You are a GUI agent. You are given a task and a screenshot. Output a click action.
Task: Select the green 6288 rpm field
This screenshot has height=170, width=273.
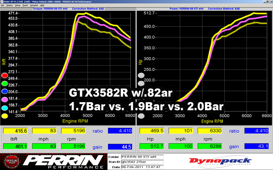coord(210,147)
